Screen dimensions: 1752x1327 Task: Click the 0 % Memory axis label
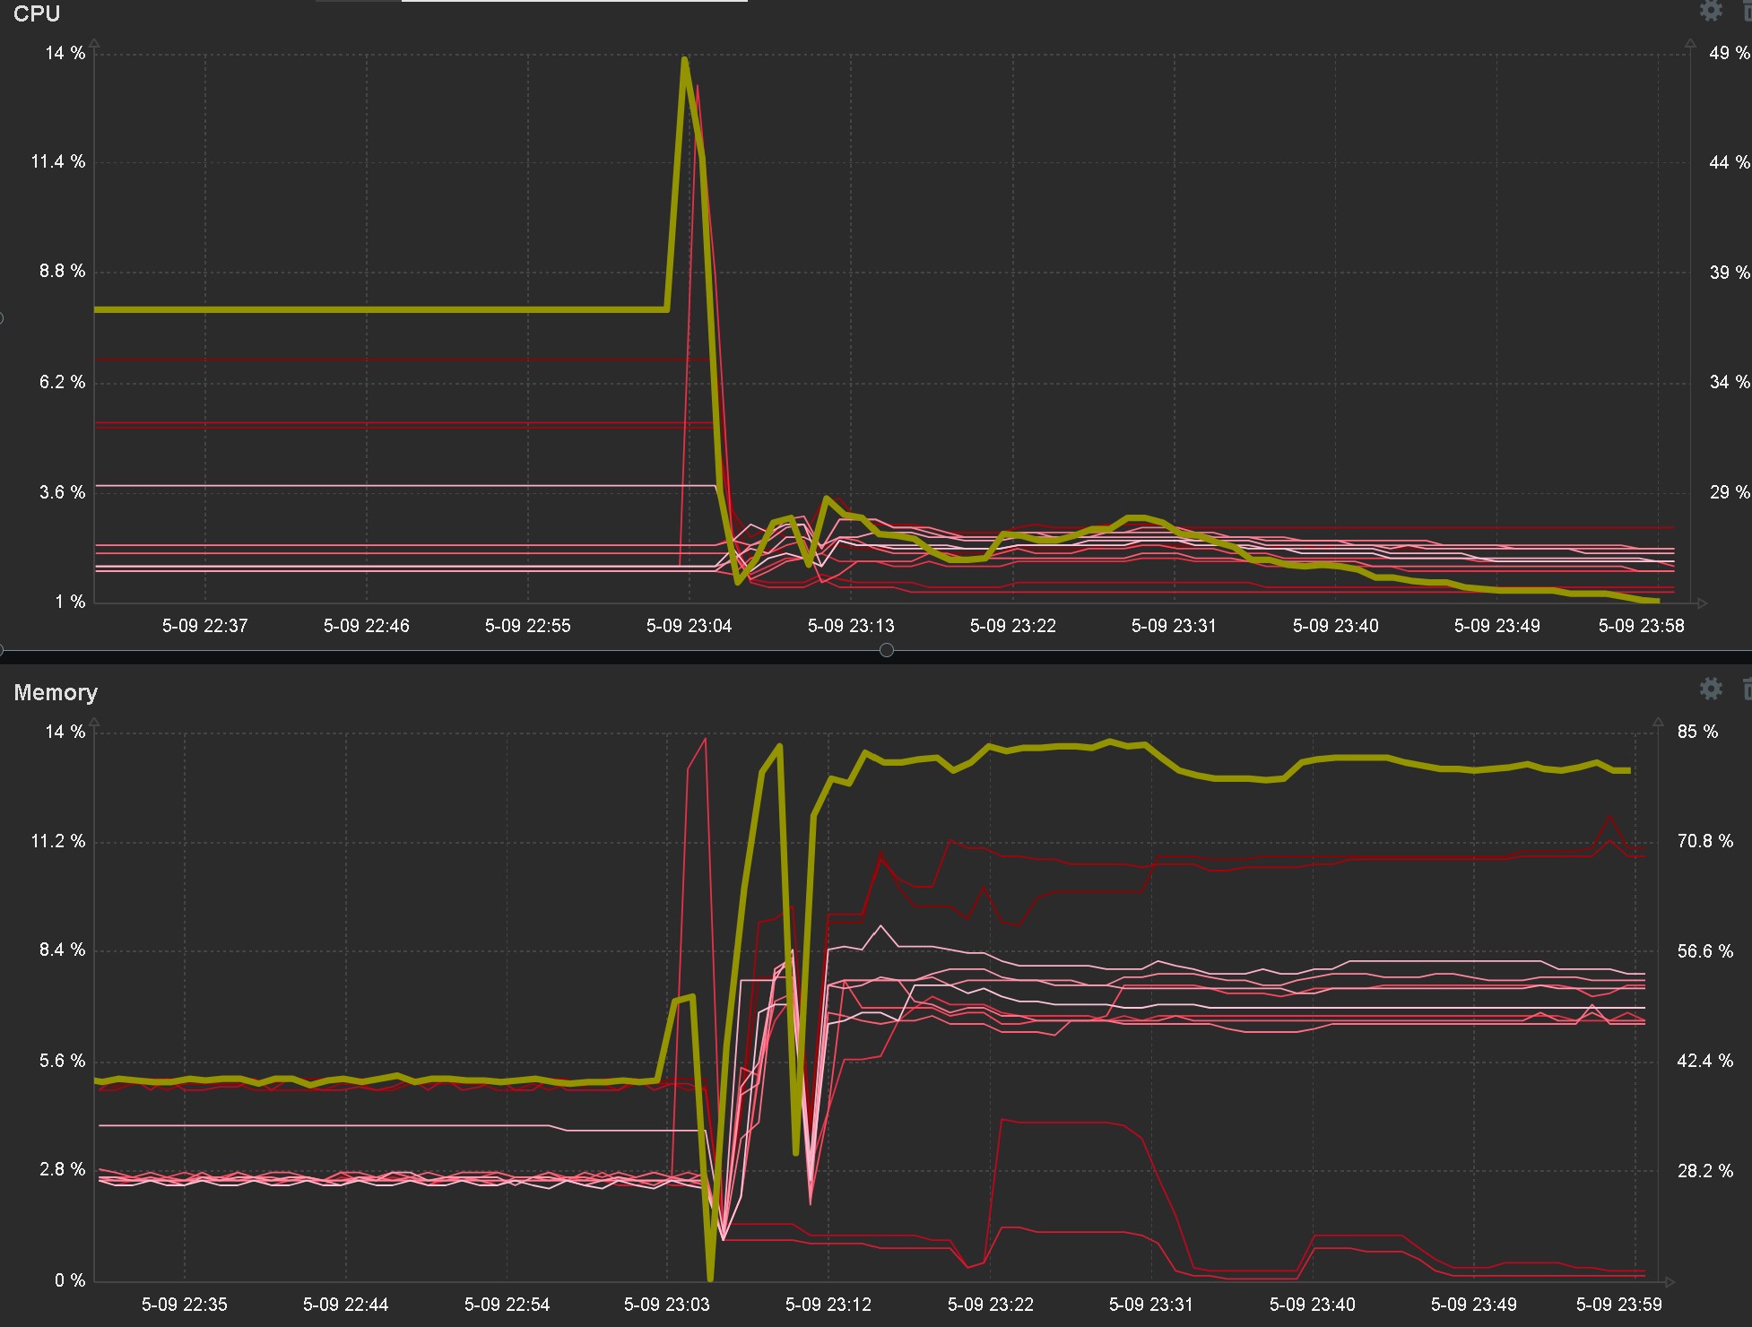[70, 1280]
